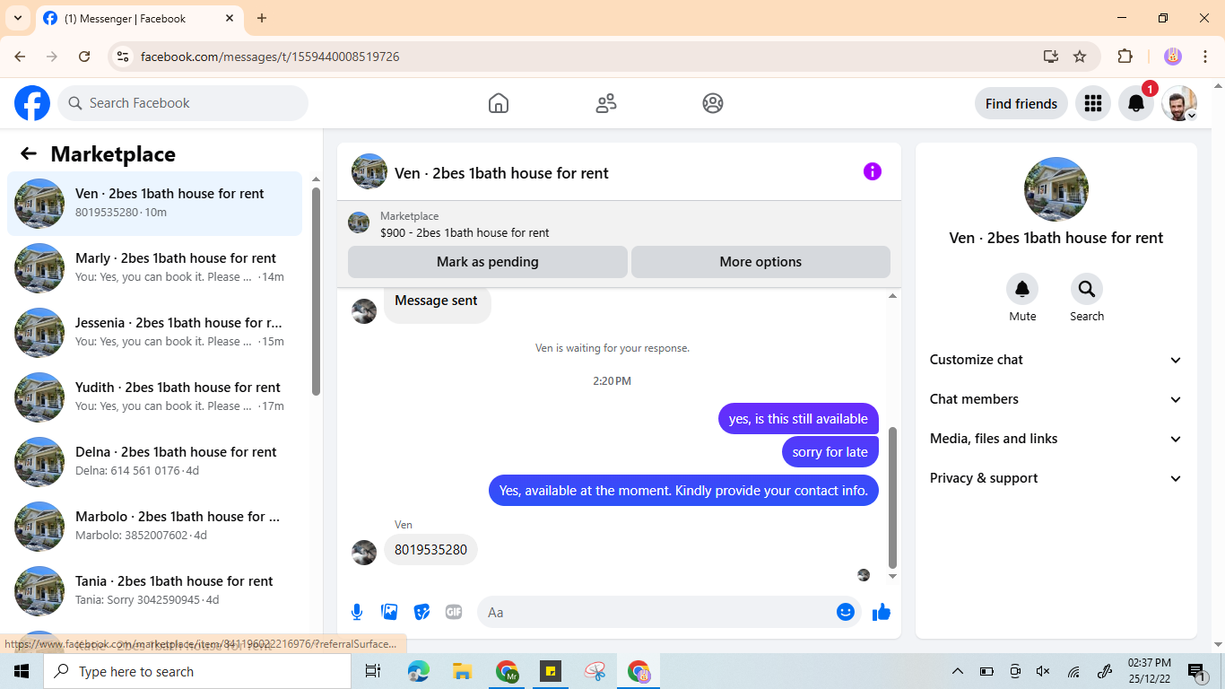Click the 8019535280 message bubble
1225x689 pixels.
coord(430,550)
